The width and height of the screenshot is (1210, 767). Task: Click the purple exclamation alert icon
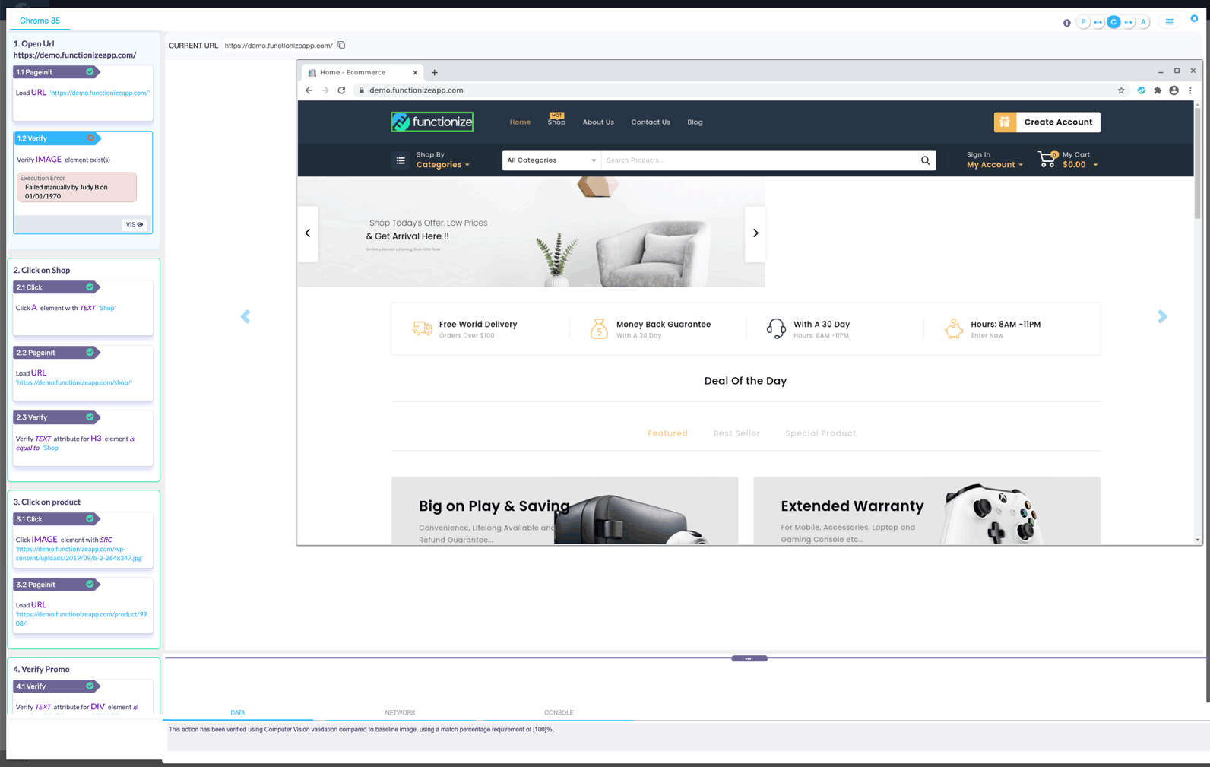pos(1067,23)
